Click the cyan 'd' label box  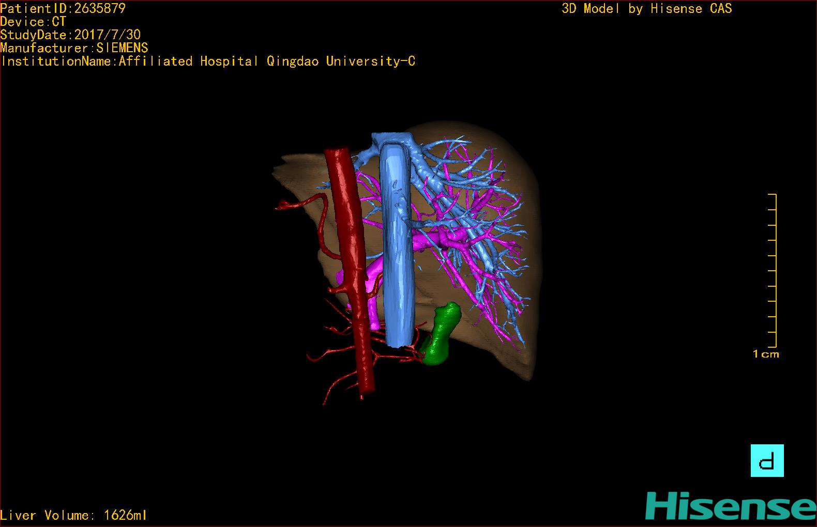tap(767, 460)
